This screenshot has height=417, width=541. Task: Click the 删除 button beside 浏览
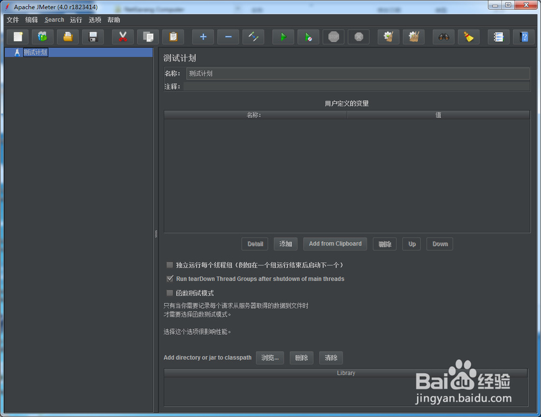point(301,358)
